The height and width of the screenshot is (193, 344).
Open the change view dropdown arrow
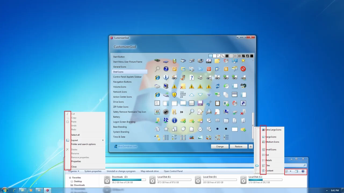click(291, 171)
